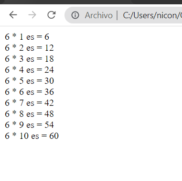
Task: Focus the address bar on the C:/Users/nicon path
Action: pos(152,15)
